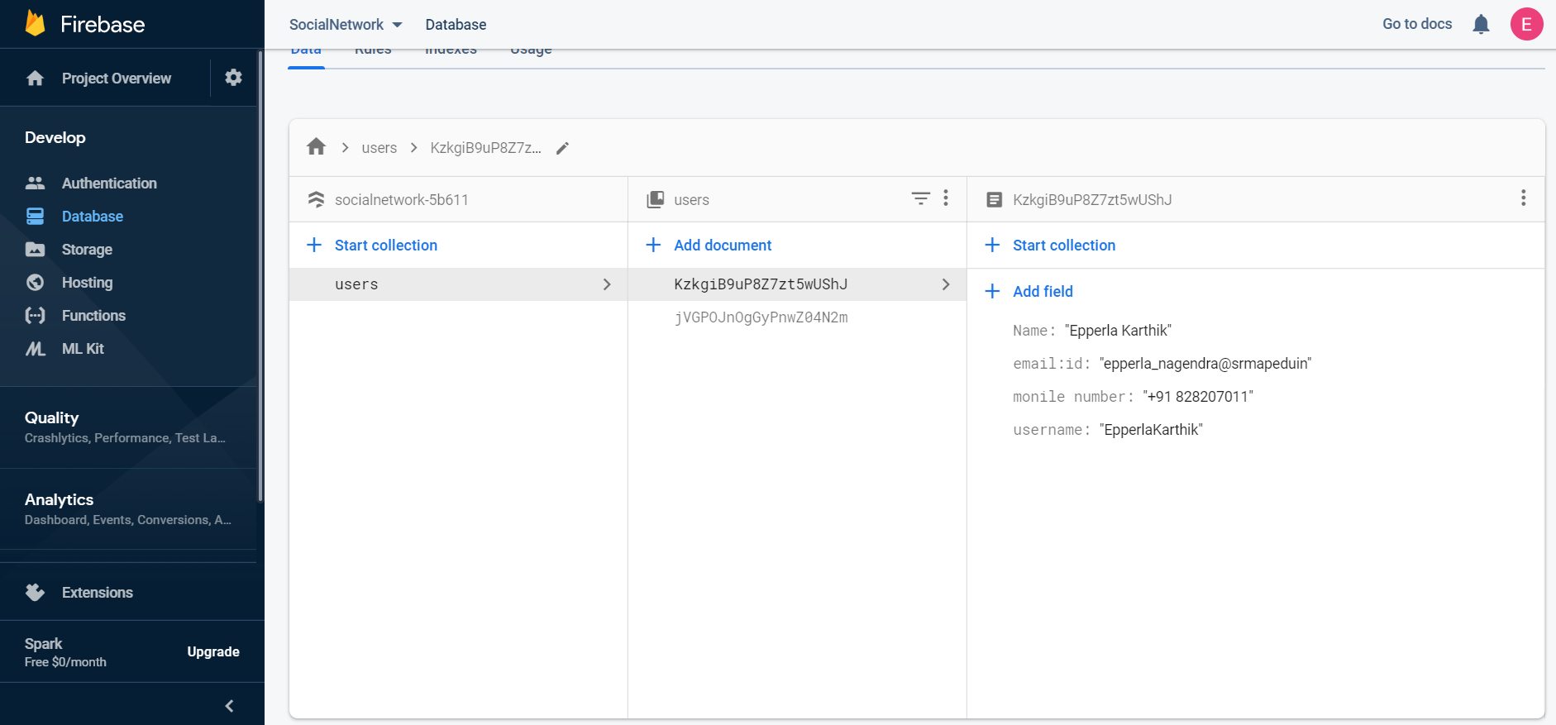Select document jVGPOJnOgGyPnwZ04N2m
This screenshot has width=1556, height=725.
[761, 317]
